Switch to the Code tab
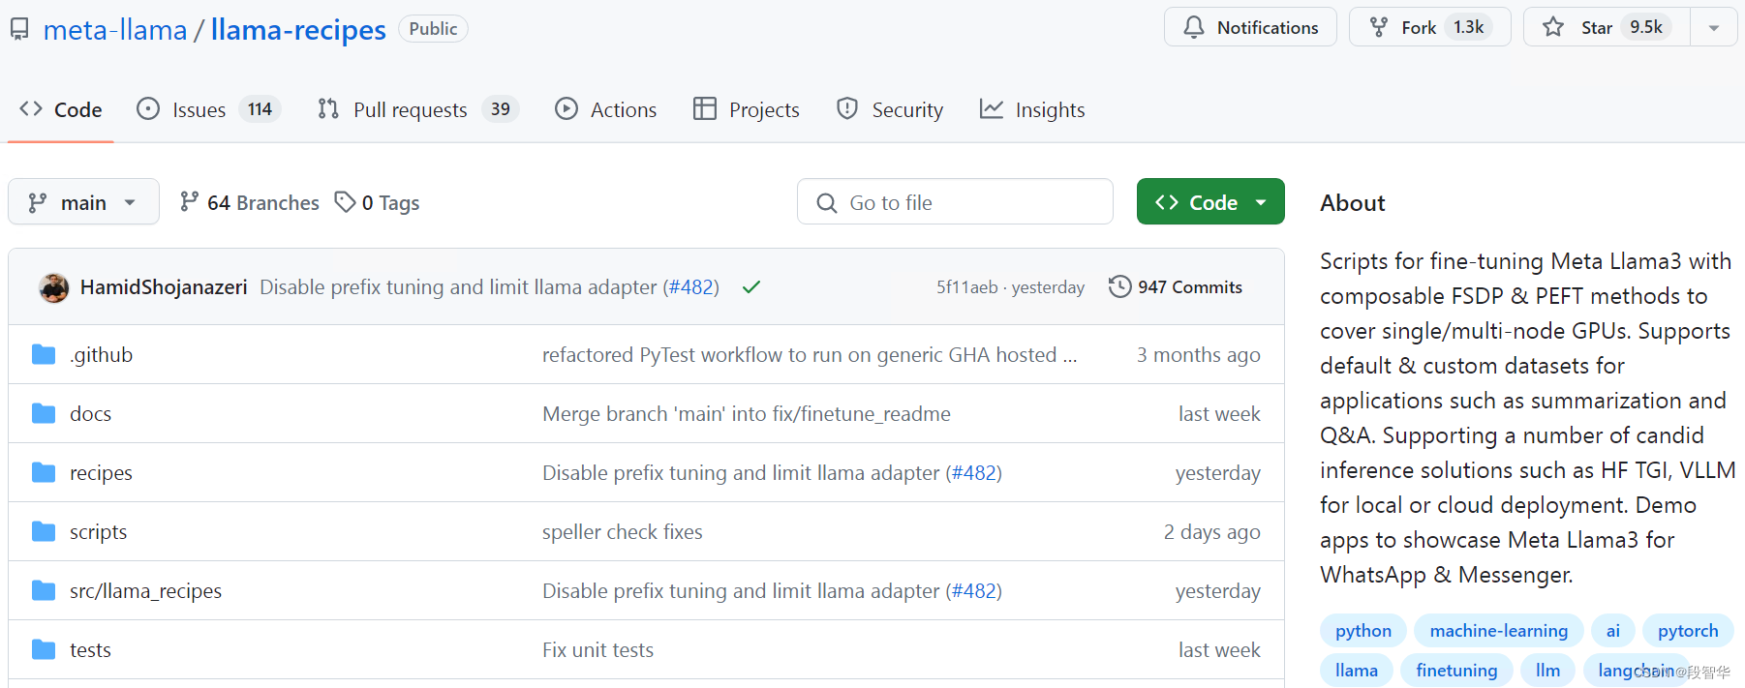This screenshot has width=1745, height=688. [61, 109]
